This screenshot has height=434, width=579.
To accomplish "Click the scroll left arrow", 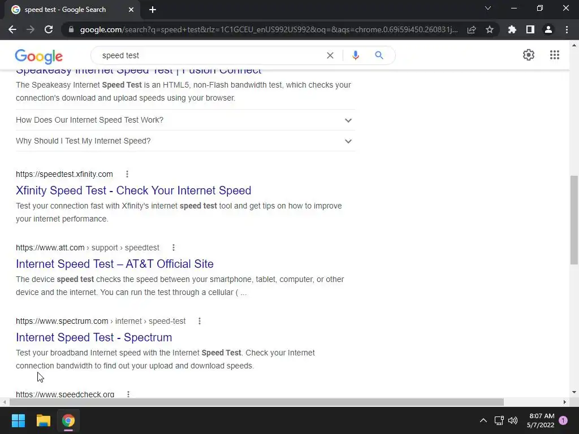I will 4,402.
